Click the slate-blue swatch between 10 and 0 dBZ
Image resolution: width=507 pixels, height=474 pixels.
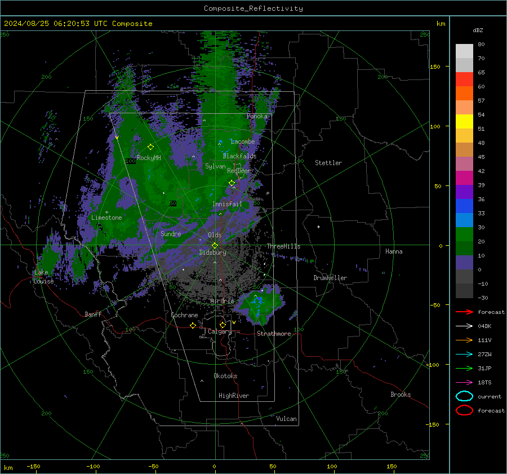(464, 263)
